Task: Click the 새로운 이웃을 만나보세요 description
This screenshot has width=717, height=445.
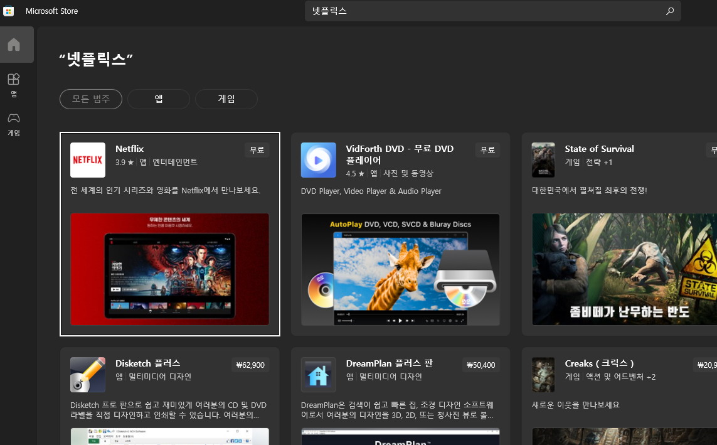Action: pos(575,405)
